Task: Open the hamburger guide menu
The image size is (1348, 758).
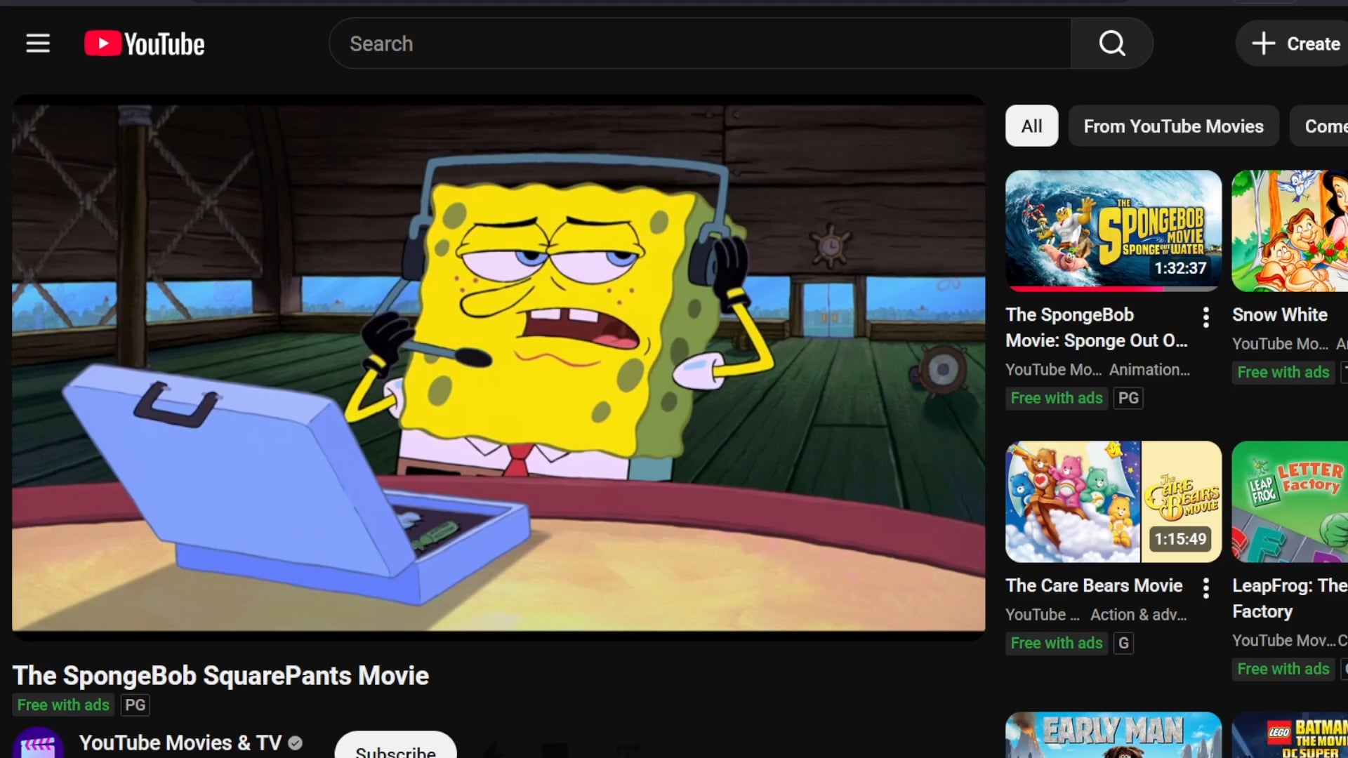Action: [38, 44]
